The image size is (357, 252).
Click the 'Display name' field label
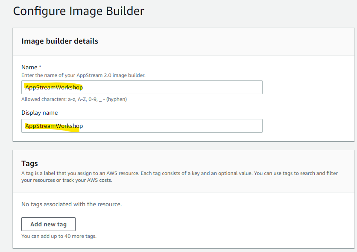[x=39, y=113]
